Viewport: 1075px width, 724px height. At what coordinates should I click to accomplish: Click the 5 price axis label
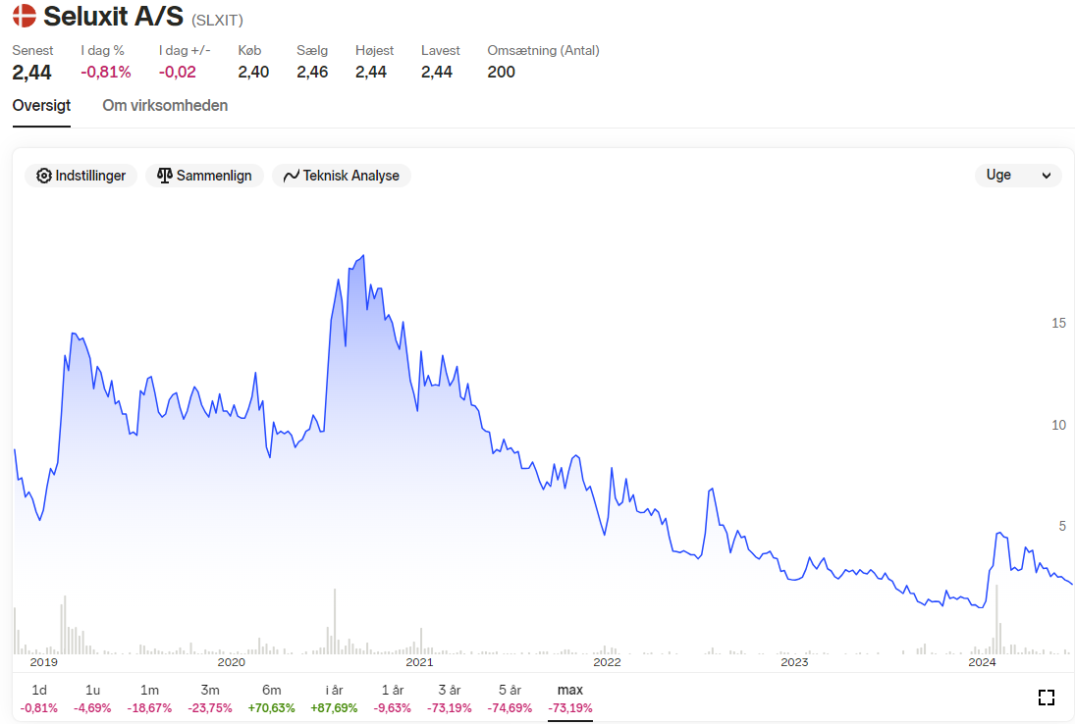(1062, 526)
